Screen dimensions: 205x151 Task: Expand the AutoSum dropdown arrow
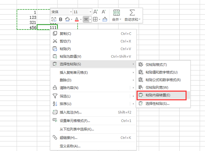tap(140, 19)
